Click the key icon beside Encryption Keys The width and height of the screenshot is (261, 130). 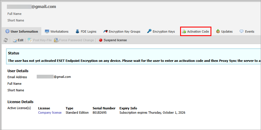click(x=149, y=31)
